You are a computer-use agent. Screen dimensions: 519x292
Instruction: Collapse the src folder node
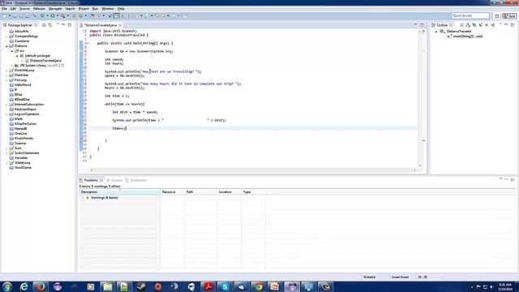pyautogui.click(x=12, y=51)
